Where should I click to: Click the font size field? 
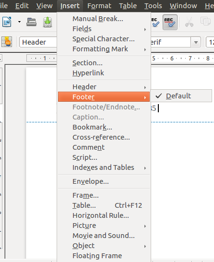(210, 42)
